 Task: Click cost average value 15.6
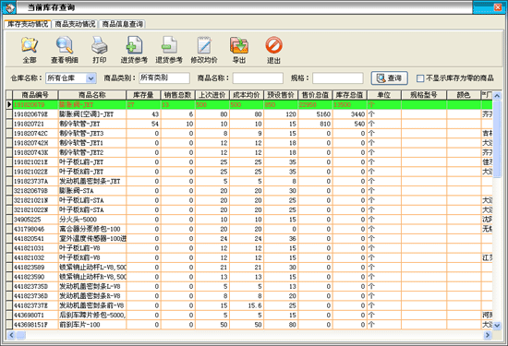(255, 305)
